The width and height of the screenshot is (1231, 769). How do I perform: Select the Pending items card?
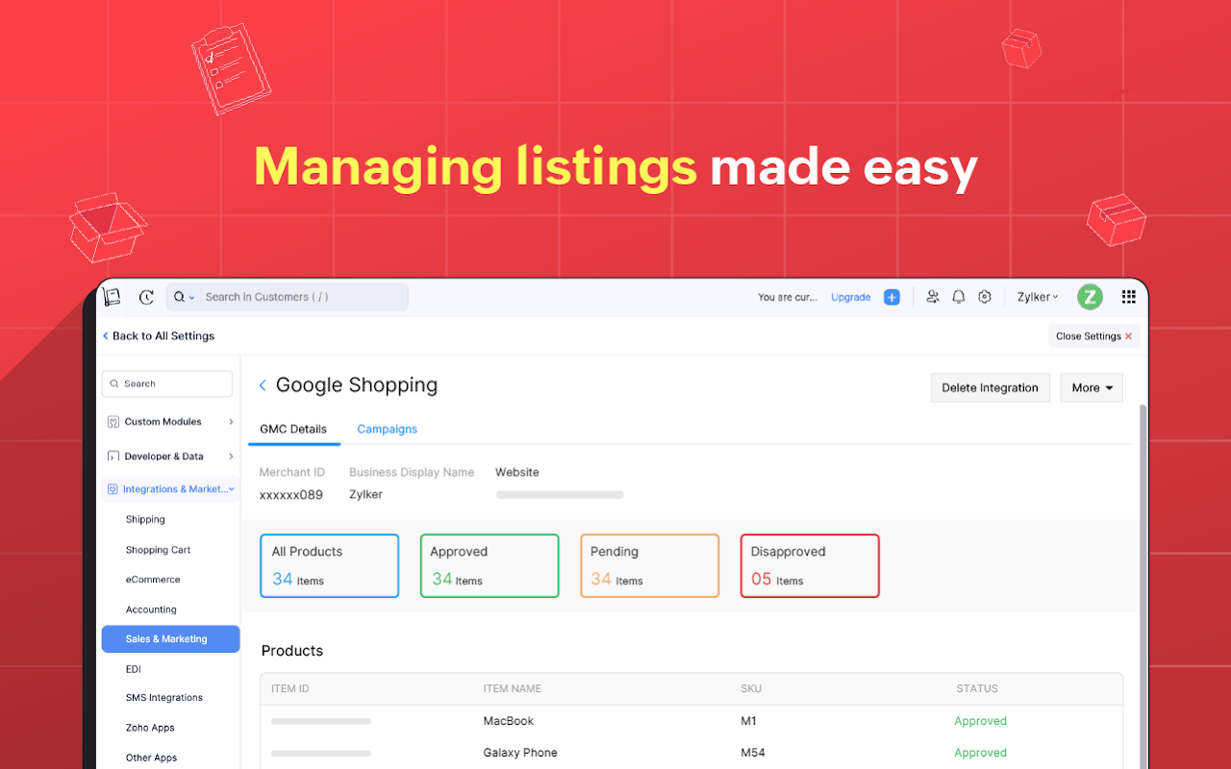649,566
